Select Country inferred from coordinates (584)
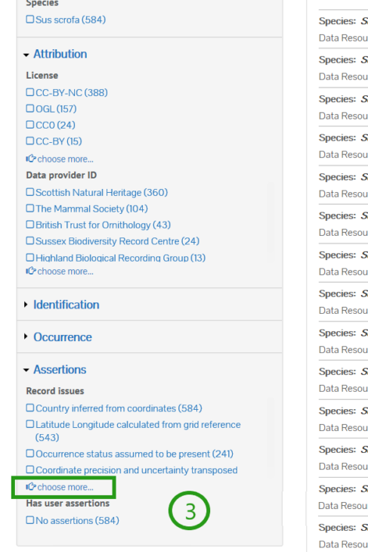Image resolution: width=368 pixels, height=552 pixels. coord(119,408)
